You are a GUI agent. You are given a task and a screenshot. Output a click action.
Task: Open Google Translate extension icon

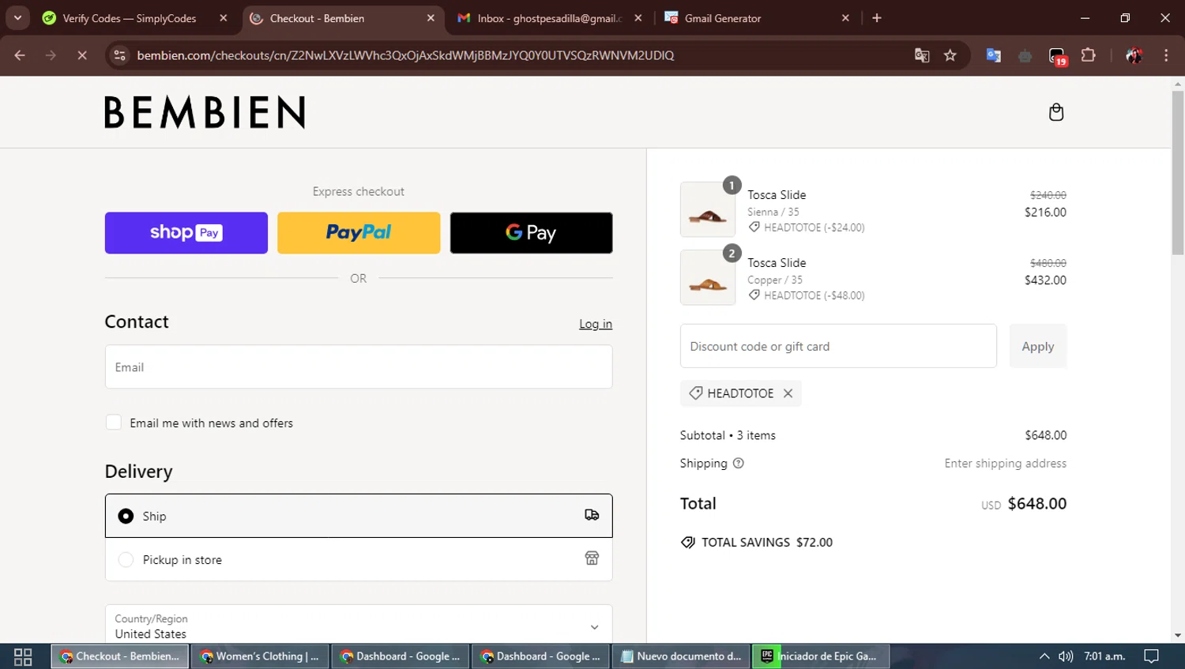click(x=994, y=55)
